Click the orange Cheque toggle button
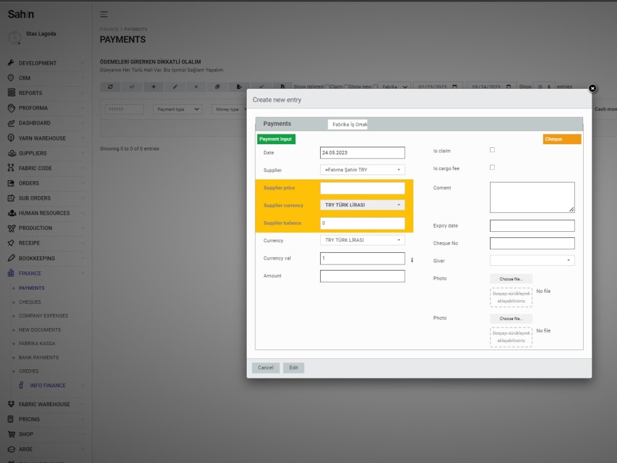 561,139
